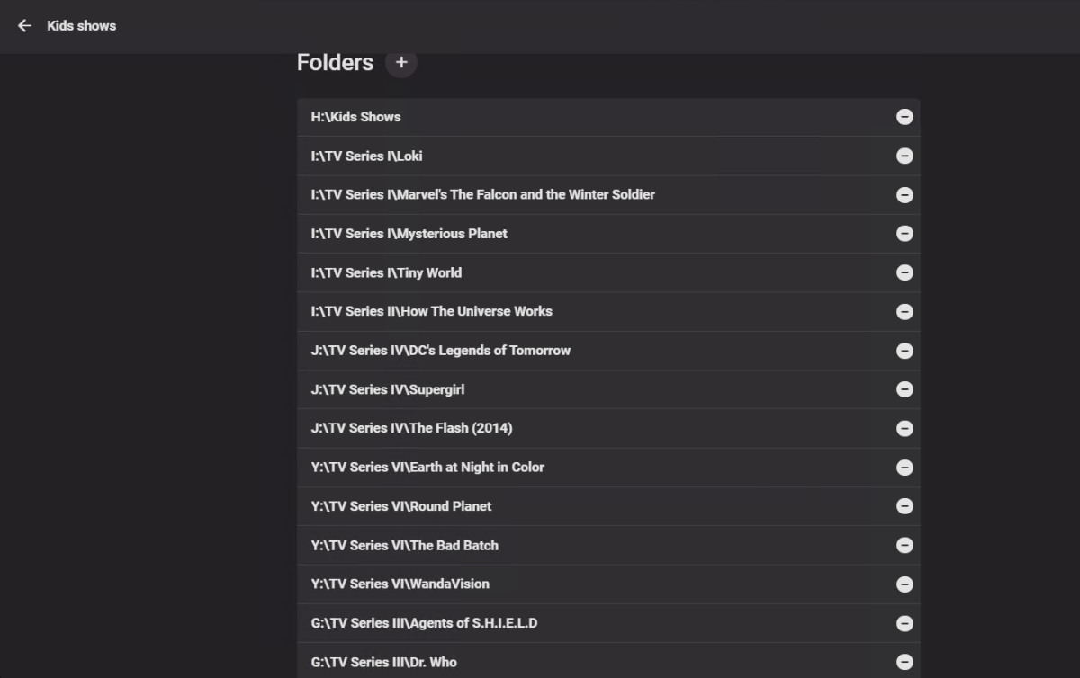Remove the H:\Kids Shows folder
The image size is (1080, 678).
click(x=904, y=117)
